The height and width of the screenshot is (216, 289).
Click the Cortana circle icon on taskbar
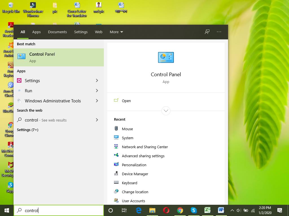coord(111,210)
